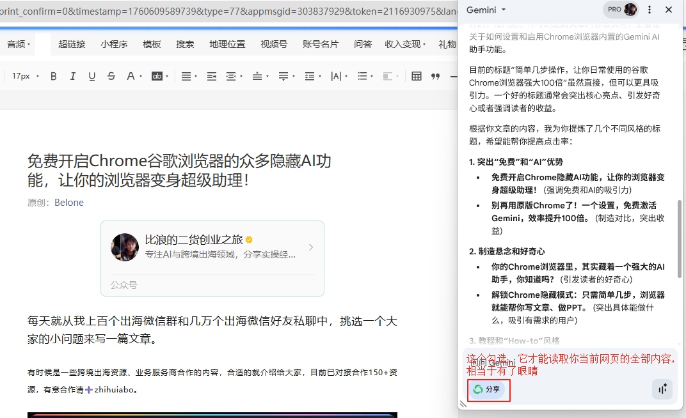Insert 账号名片 account card
This screenshot has height=418, width=686.
[320, 44]
